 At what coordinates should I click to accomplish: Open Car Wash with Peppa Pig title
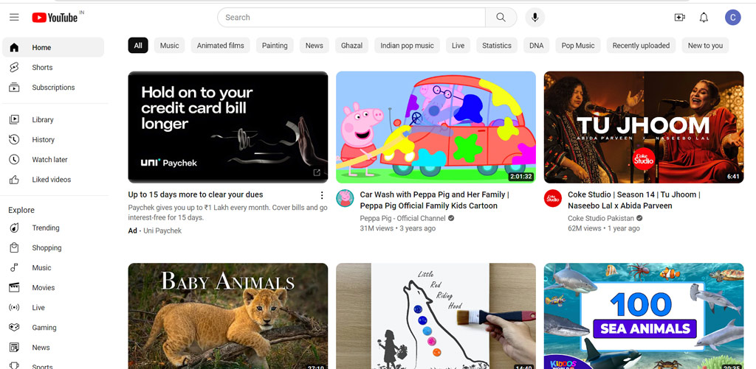click(x=434, y=200)
